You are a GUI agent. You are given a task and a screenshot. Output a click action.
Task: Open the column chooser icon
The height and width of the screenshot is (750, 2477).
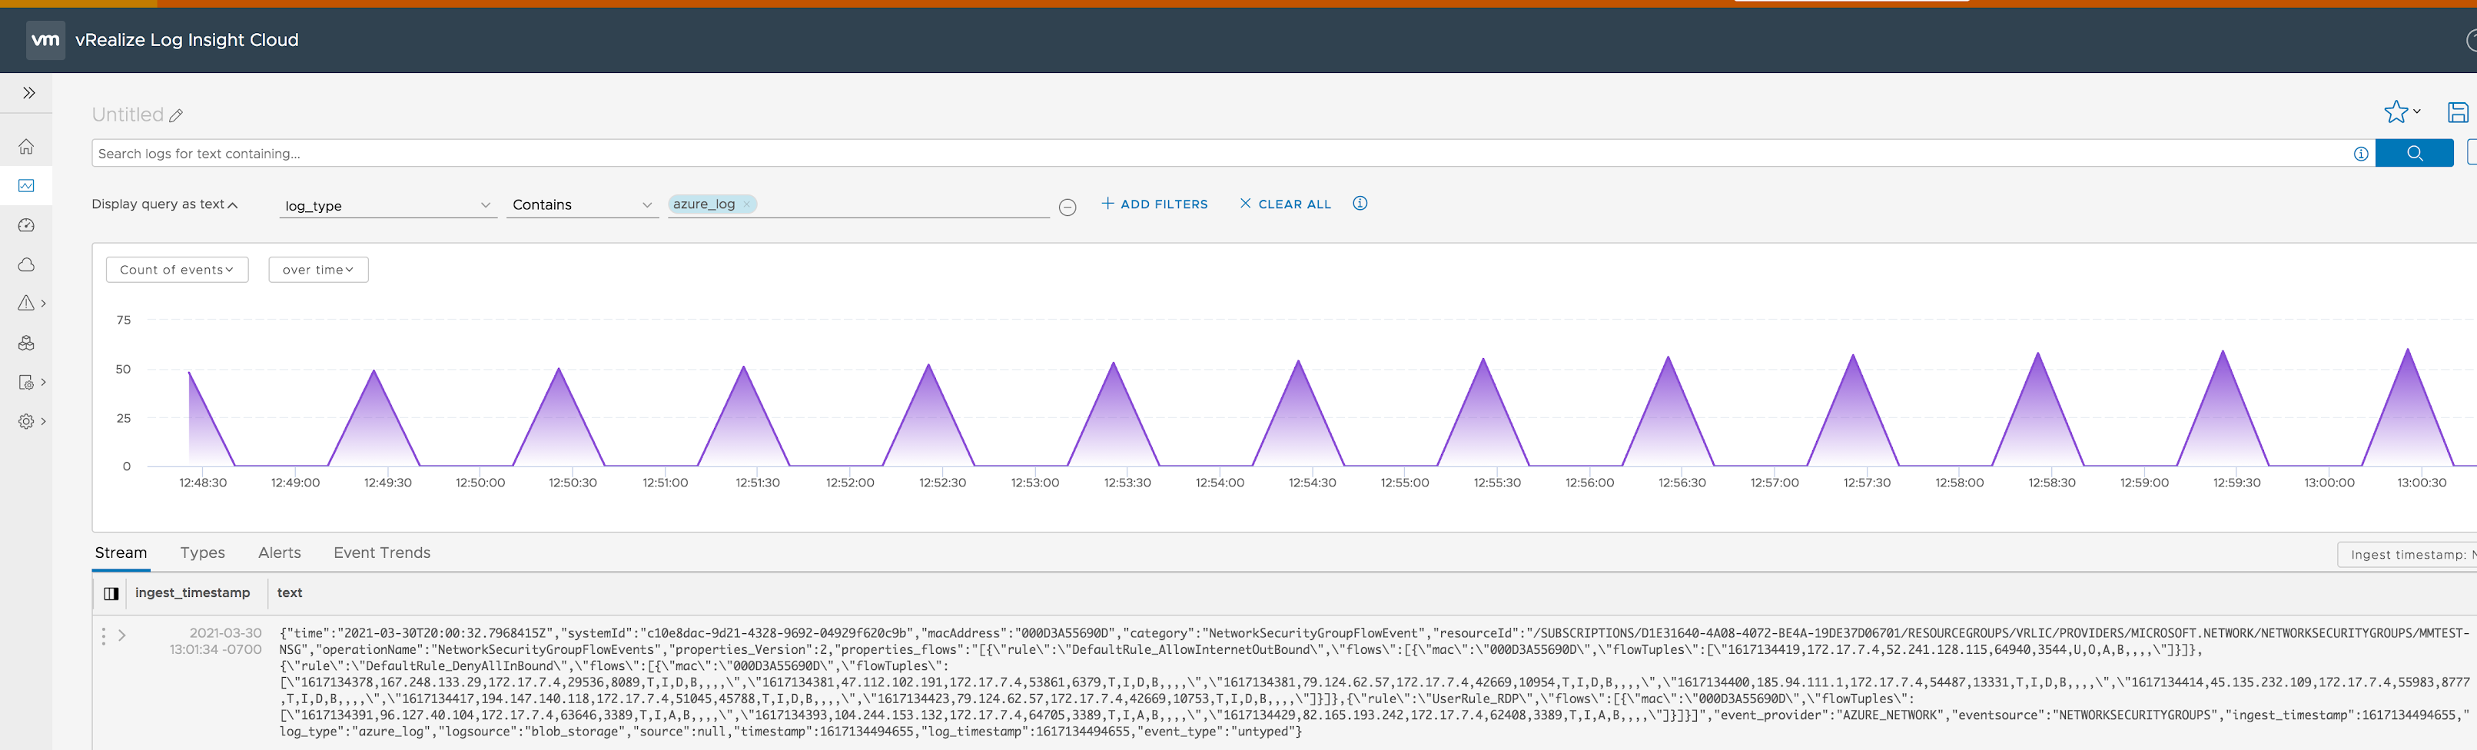pyautogui.click(x=111, y=593)
